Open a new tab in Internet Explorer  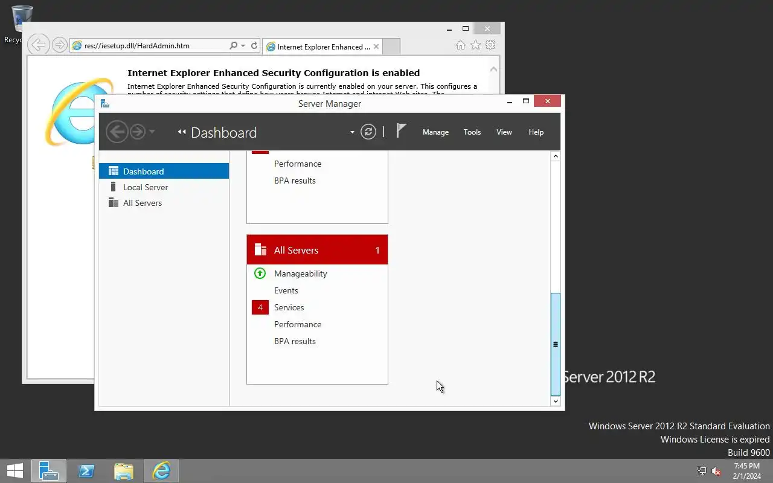pos(391,46)
